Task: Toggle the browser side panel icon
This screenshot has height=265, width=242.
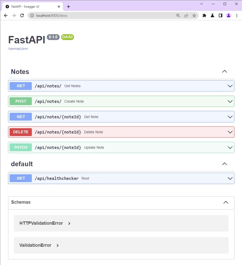Action: [x=220, y=16]
